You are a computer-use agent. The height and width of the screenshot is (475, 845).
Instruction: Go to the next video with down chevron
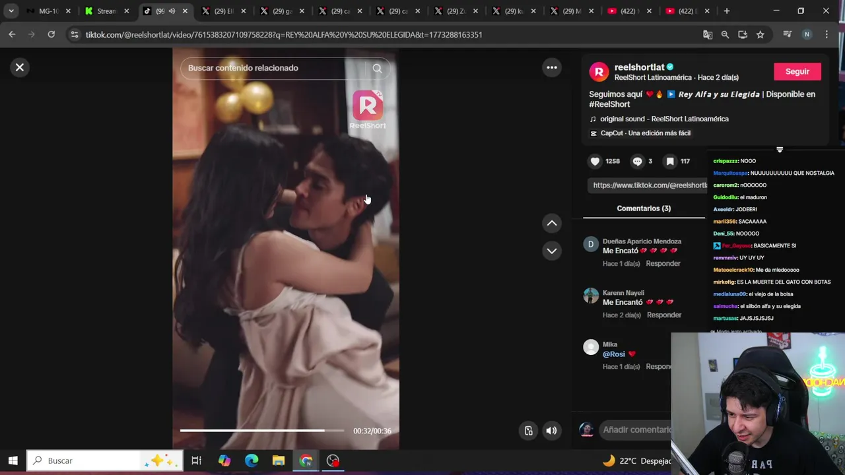pyautogui.click(x=552, y=251)
